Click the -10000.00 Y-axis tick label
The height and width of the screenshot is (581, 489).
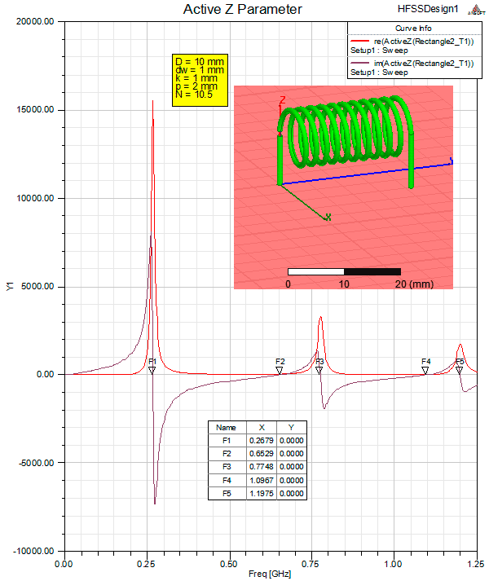coord(33,551)
